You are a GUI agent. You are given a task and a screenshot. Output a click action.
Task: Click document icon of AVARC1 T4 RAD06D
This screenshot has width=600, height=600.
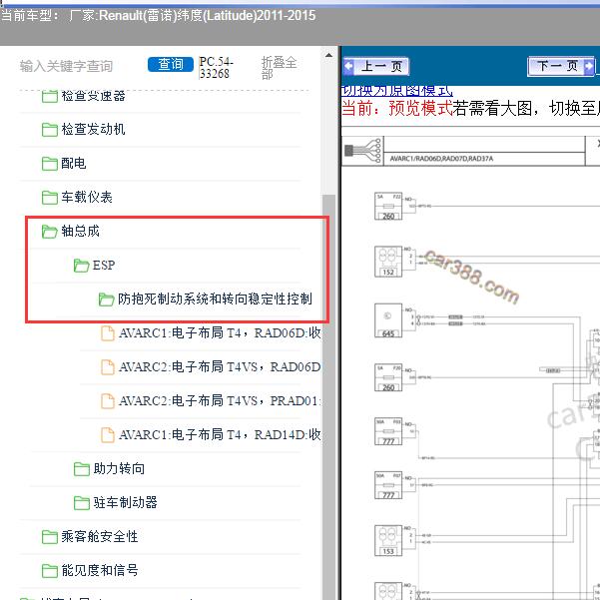coord(108,332)
